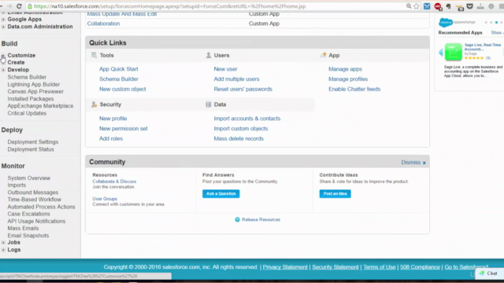504x283 pixels.
Task: Click the Post an Idea button
Action: (335, 194)
